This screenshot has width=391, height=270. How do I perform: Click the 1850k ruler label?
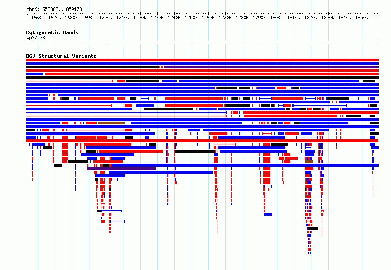click(x=362, y=18)
